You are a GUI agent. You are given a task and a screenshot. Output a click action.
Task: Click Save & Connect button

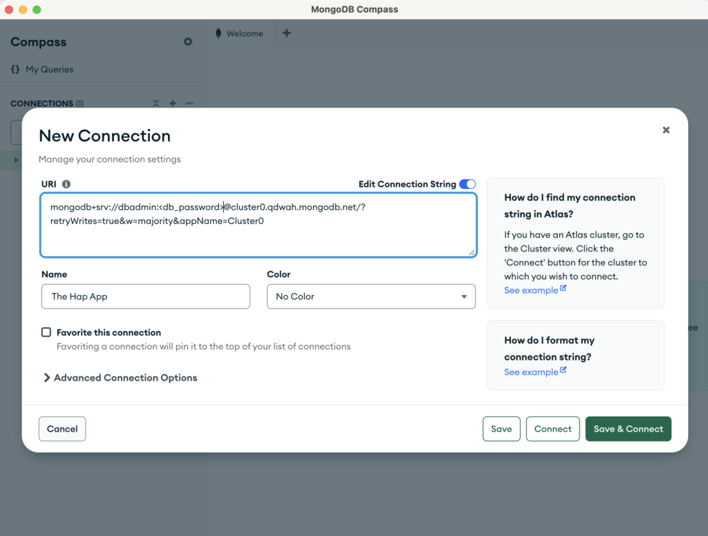(x=628, y=429)
